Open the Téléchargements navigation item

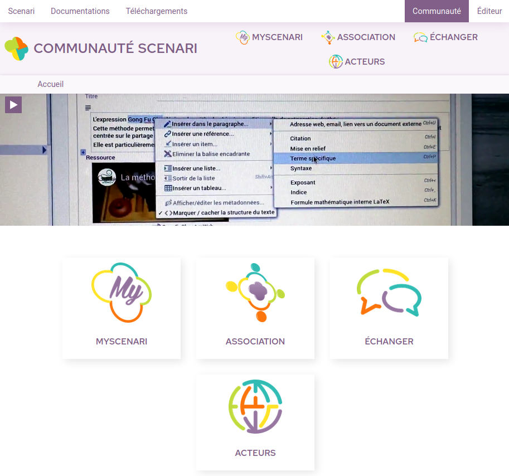pos(157,11)
